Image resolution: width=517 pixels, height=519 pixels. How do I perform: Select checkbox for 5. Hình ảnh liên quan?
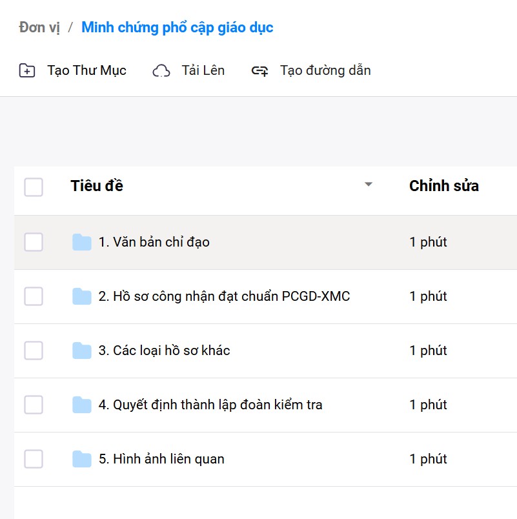pos(34,460)
